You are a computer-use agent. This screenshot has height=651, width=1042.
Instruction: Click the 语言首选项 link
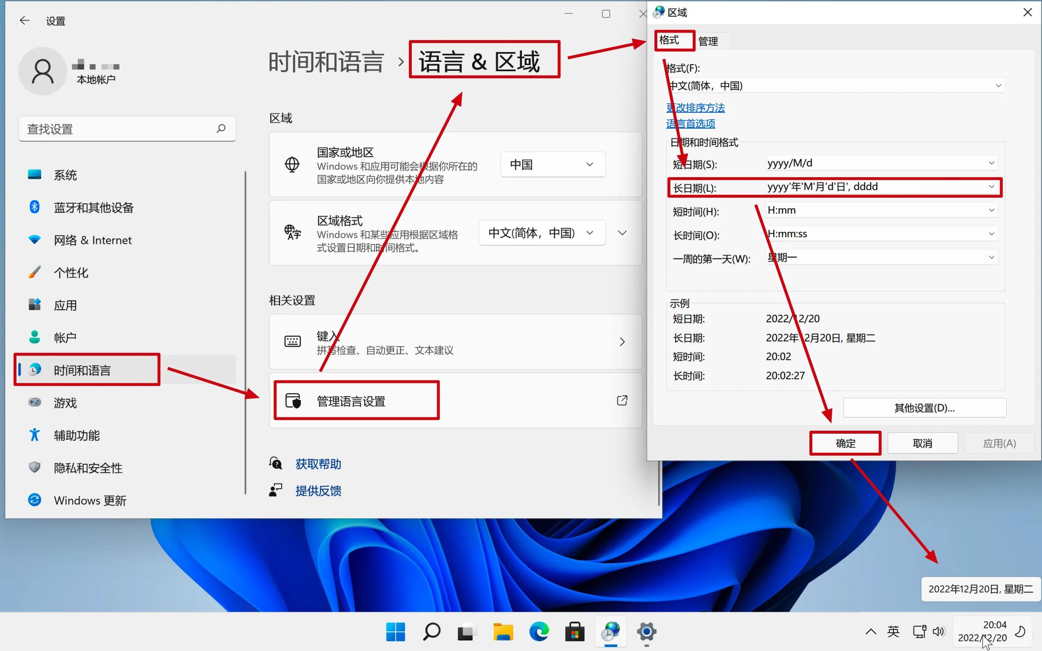[x=691, y=124]
